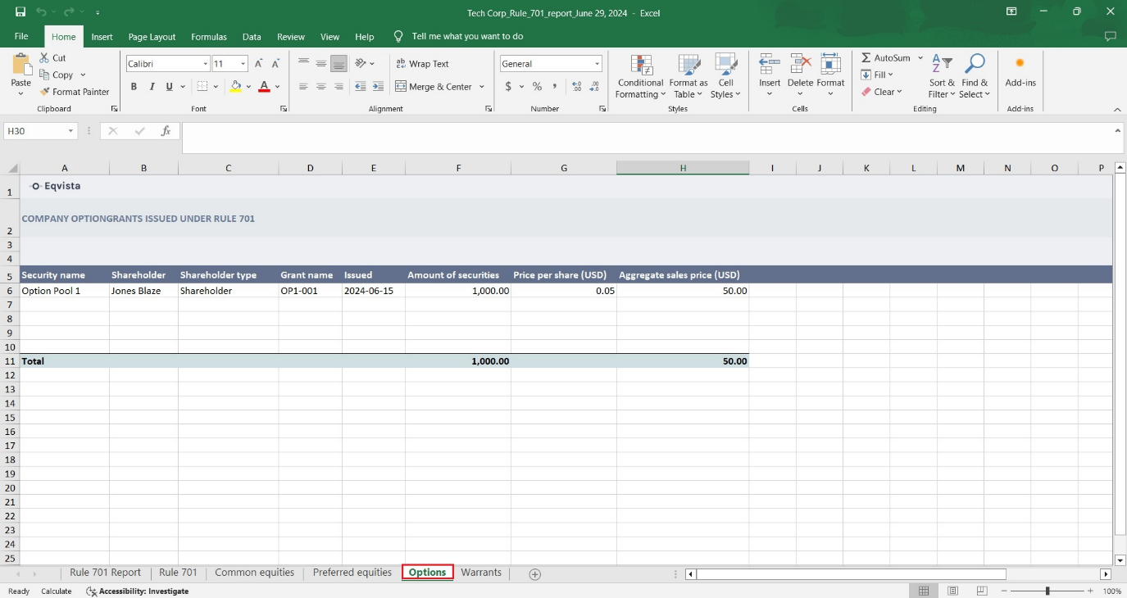
Task: Expand the AutoSum dropdown arrow
Action: click(x=920, y=58)
